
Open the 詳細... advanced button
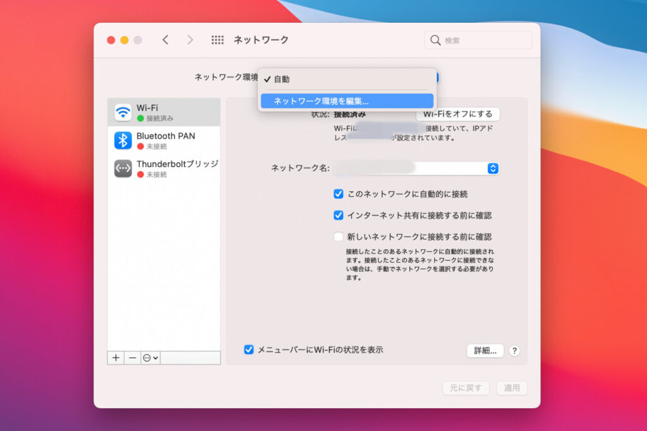tap(485, 351)
